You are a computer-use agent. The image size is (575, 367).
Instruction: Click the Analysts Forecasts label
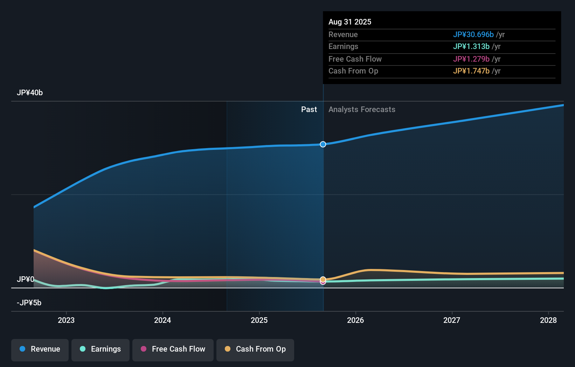click(362, 110)
